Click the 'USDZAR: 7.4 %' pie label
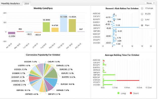This screenshot has height=99, width=158. tap(30, 62)
